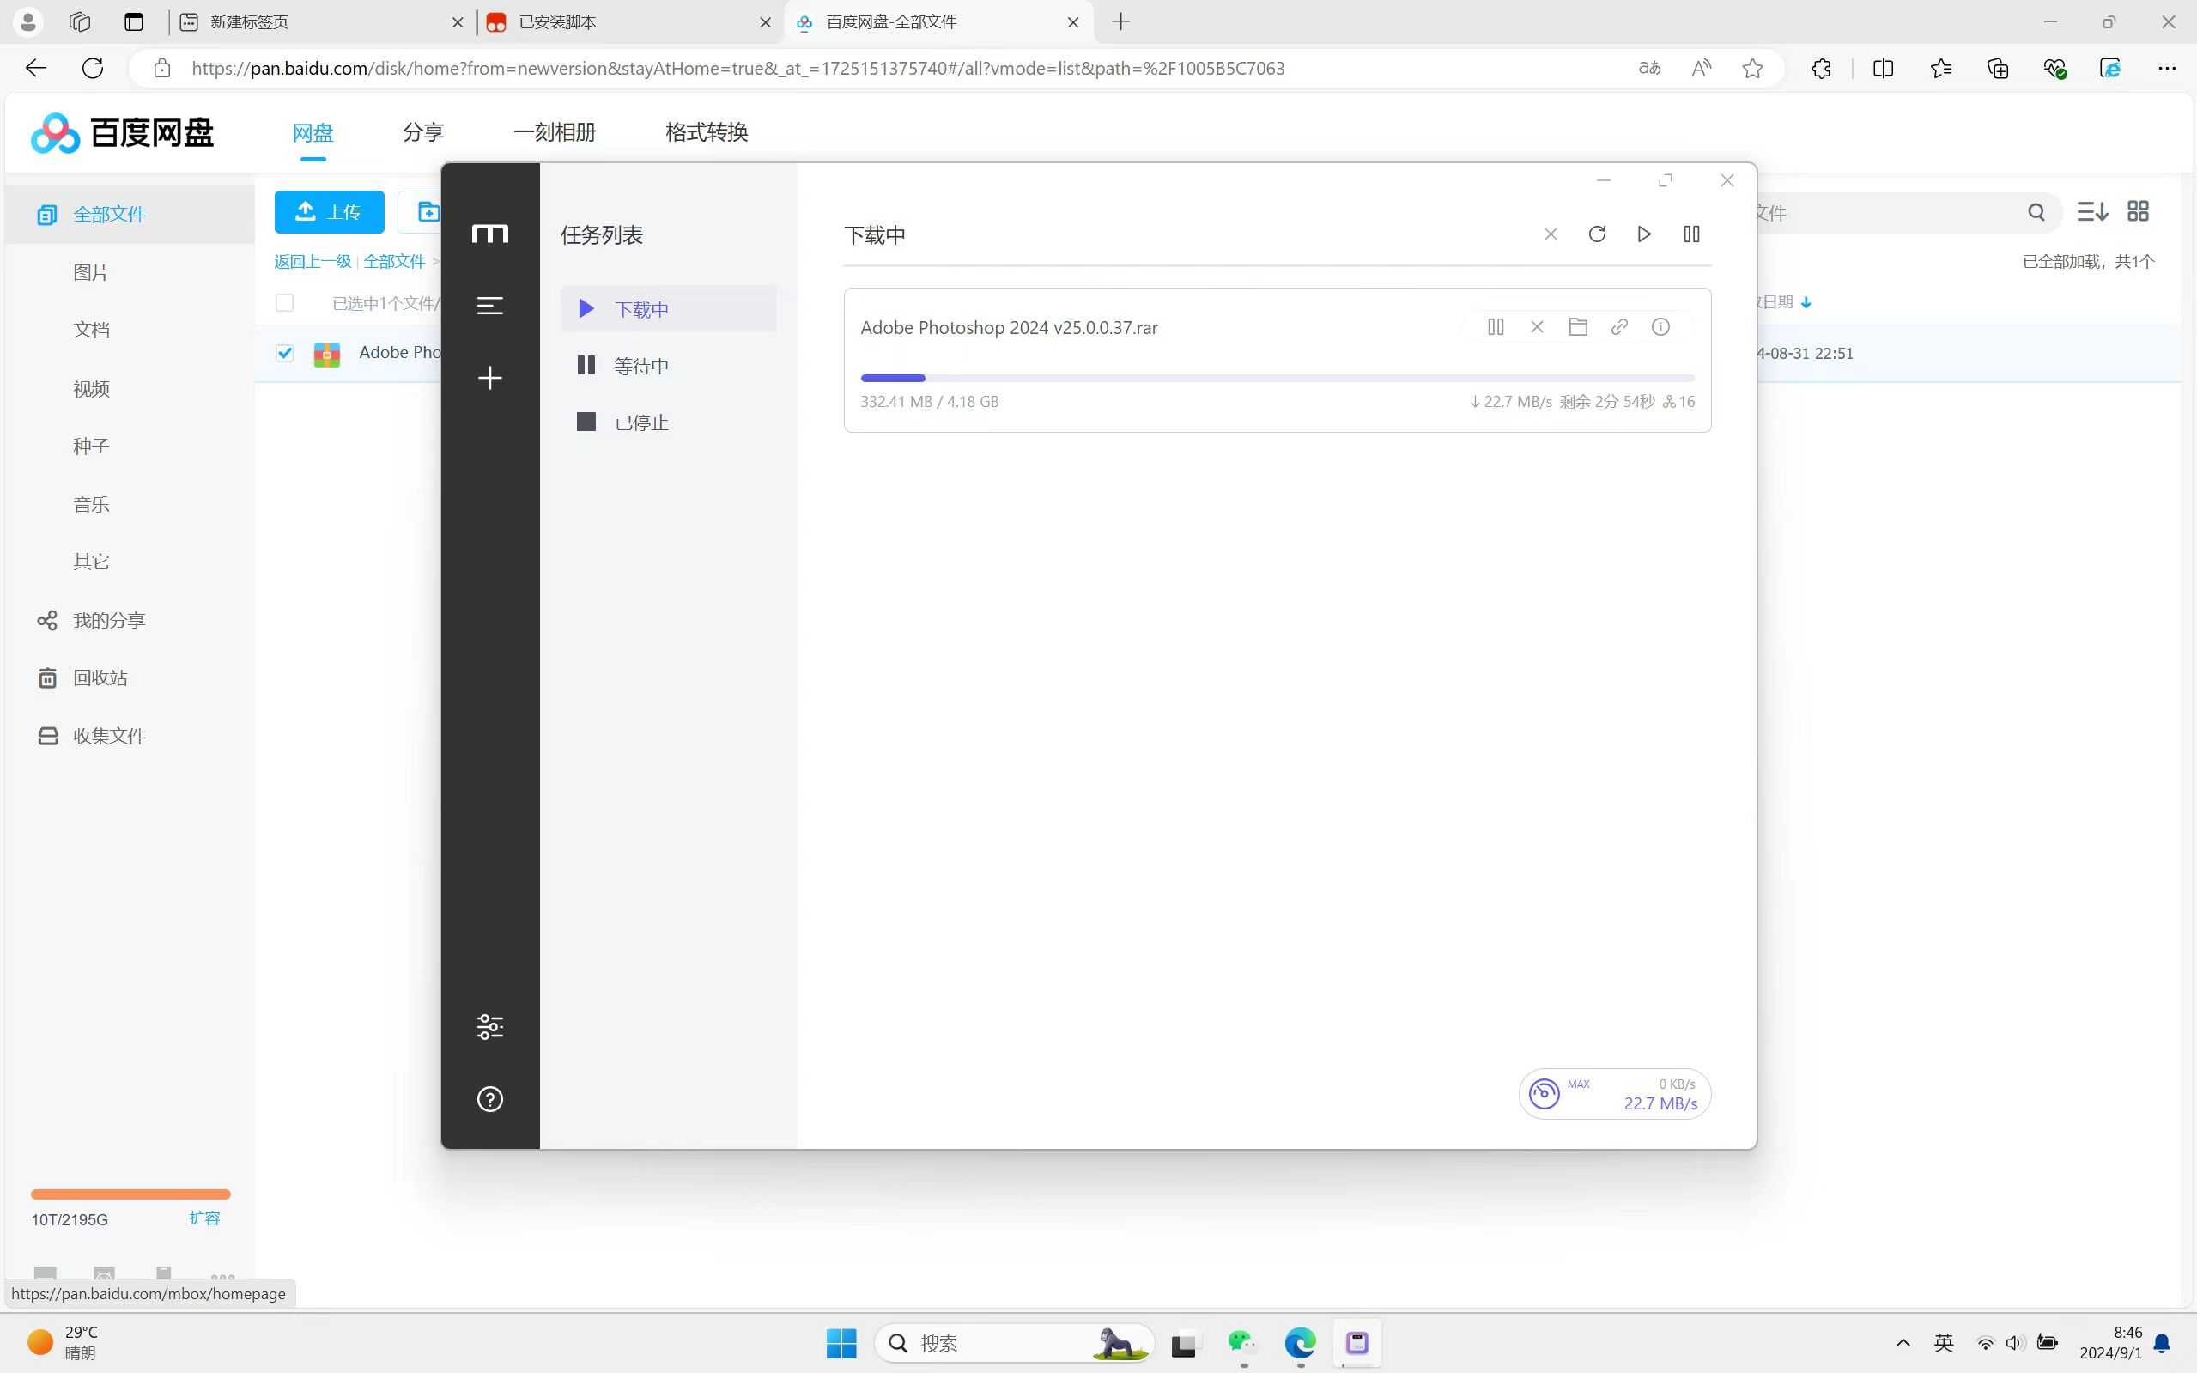Viewport: 2197px width, 1373px height.
Task: Select the 已停止 task category
Action: pyautogui.click(x=668, y=422)
